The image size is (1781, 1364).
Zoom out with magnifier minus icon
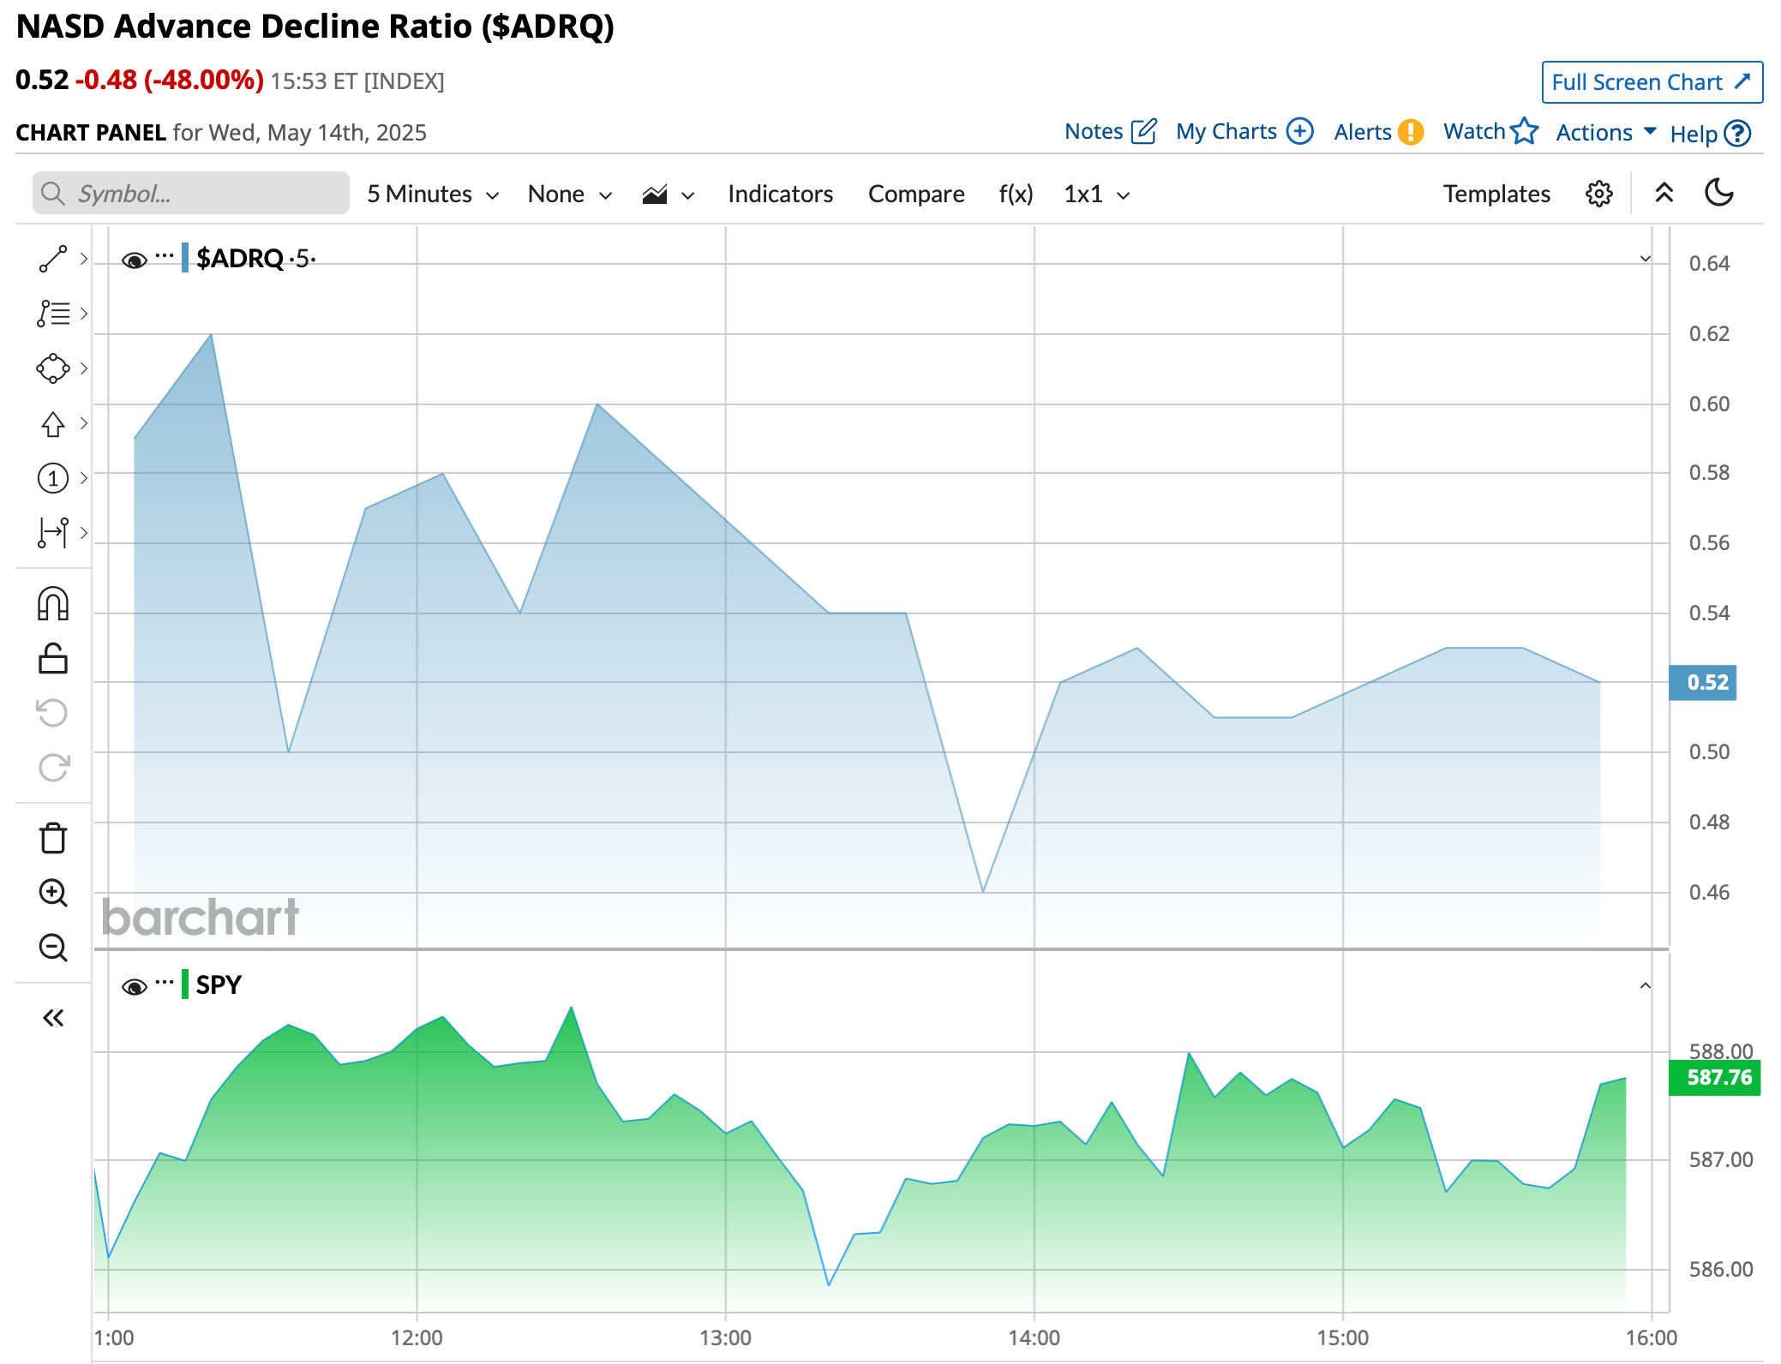[52, 948]
